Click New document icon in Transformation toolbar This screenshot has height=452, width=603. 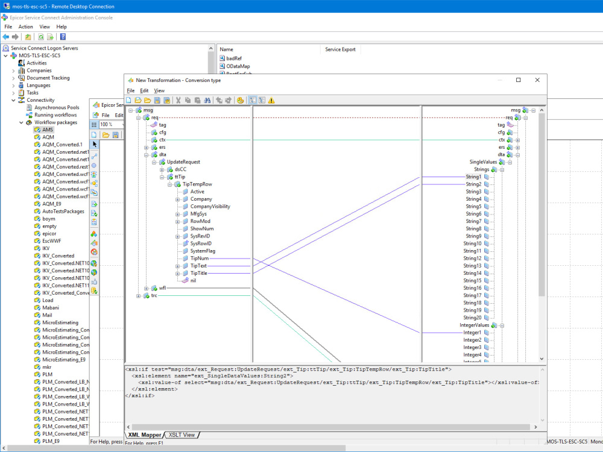[128, 100]
